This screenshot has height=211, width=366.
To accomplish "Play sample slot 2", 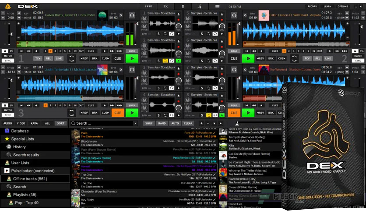I will coord(179,61).
